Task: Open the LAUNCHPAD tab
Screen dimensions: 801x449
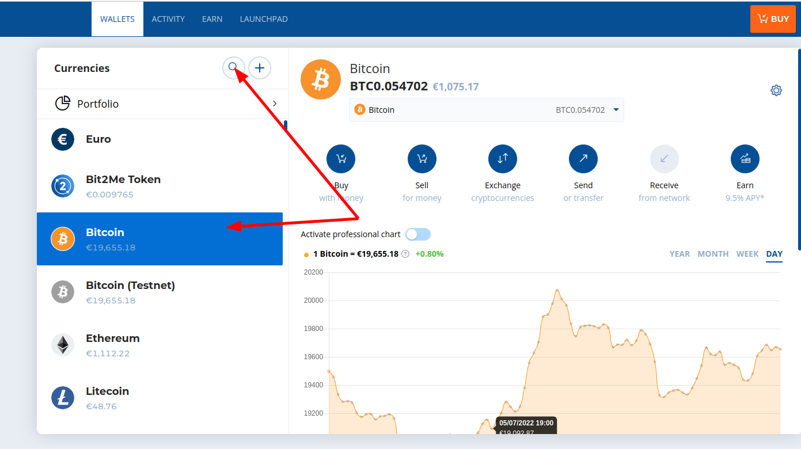Action: (x=264, y=19)
